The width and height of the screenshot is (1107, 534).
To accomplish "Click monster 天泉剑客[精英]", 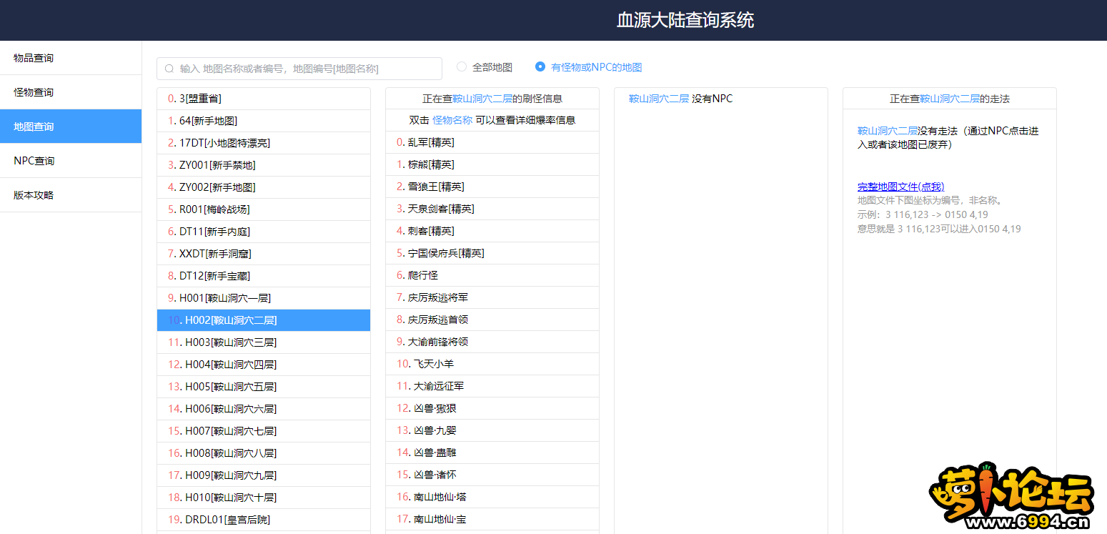I will click(x=492, y=209).
